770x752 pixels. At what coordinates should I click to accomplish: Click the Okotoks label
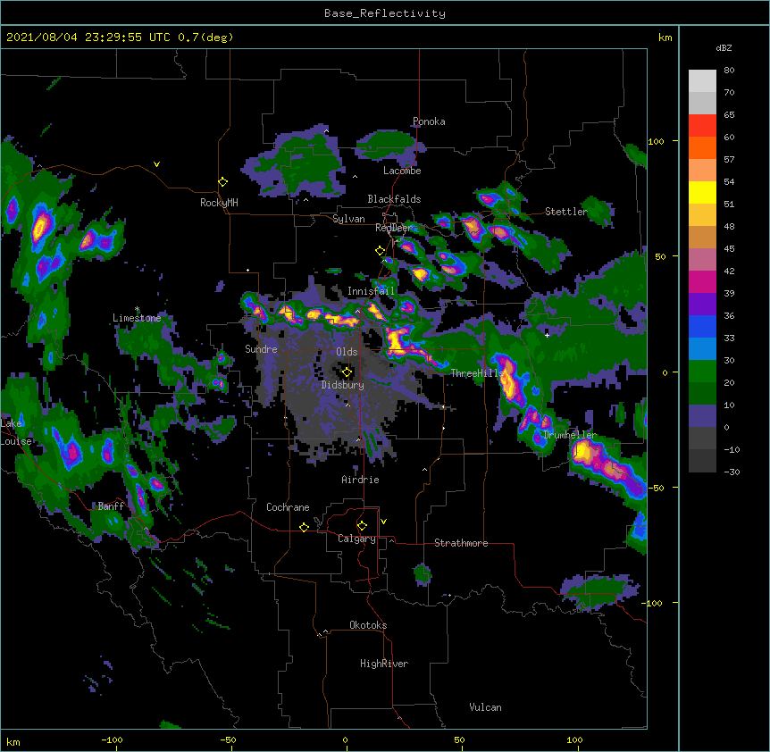368,625
